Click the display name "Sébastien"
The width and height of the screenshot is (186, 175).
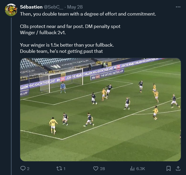click(29, 7)
